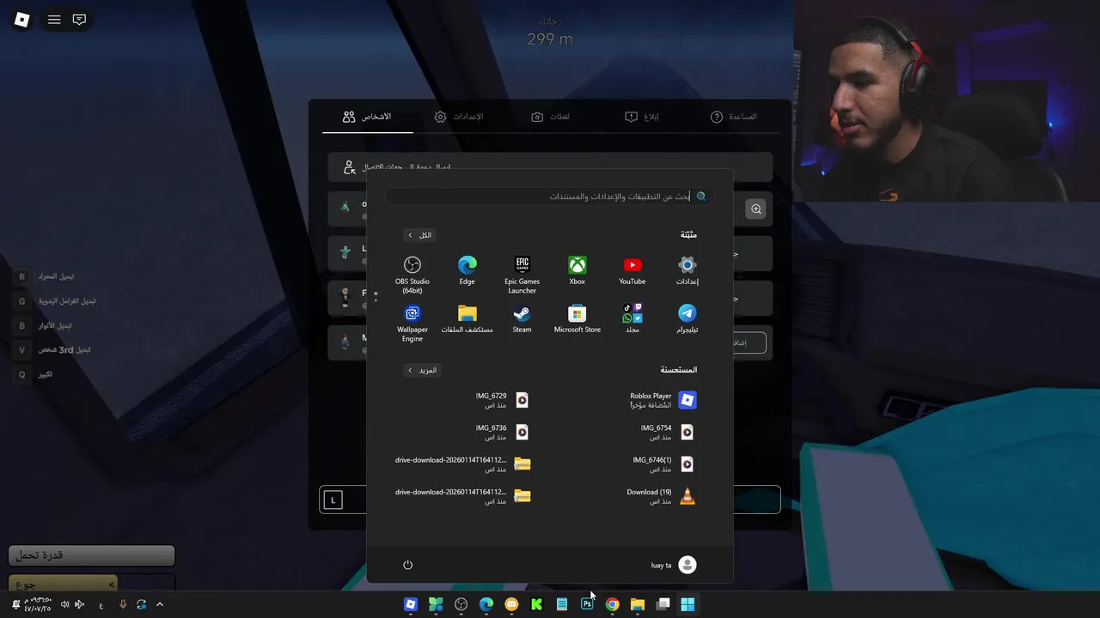Click Photoshop icon in taskbar

[x=587, y=604]
